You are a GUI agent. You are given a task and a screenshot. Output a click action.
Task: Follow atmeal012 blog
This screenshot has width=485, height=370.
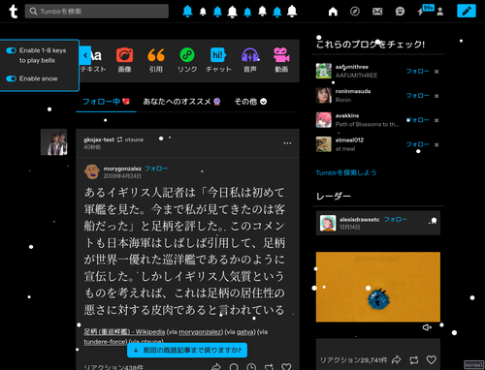(x=417, y=144)
